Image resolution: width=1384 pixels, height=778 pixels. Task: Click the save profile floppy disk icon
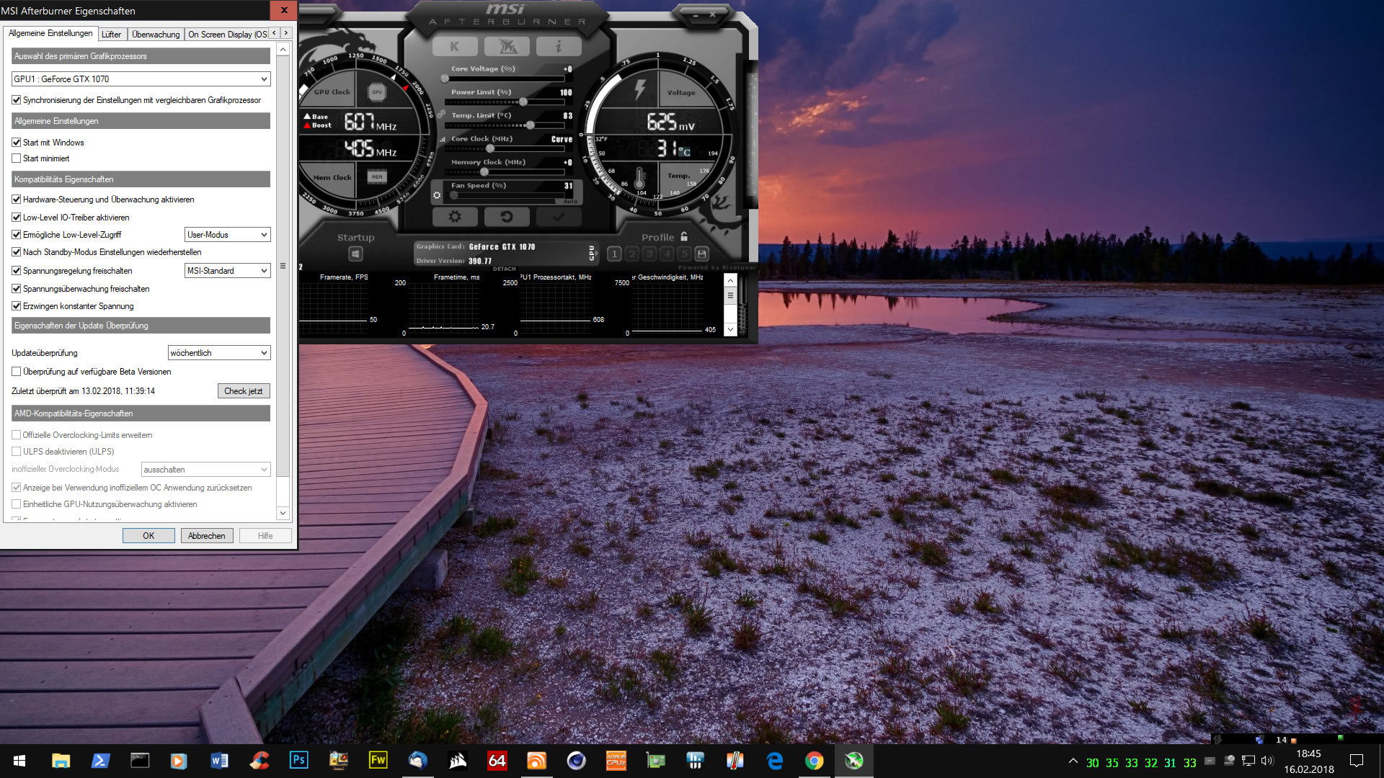tap(702, 254)
